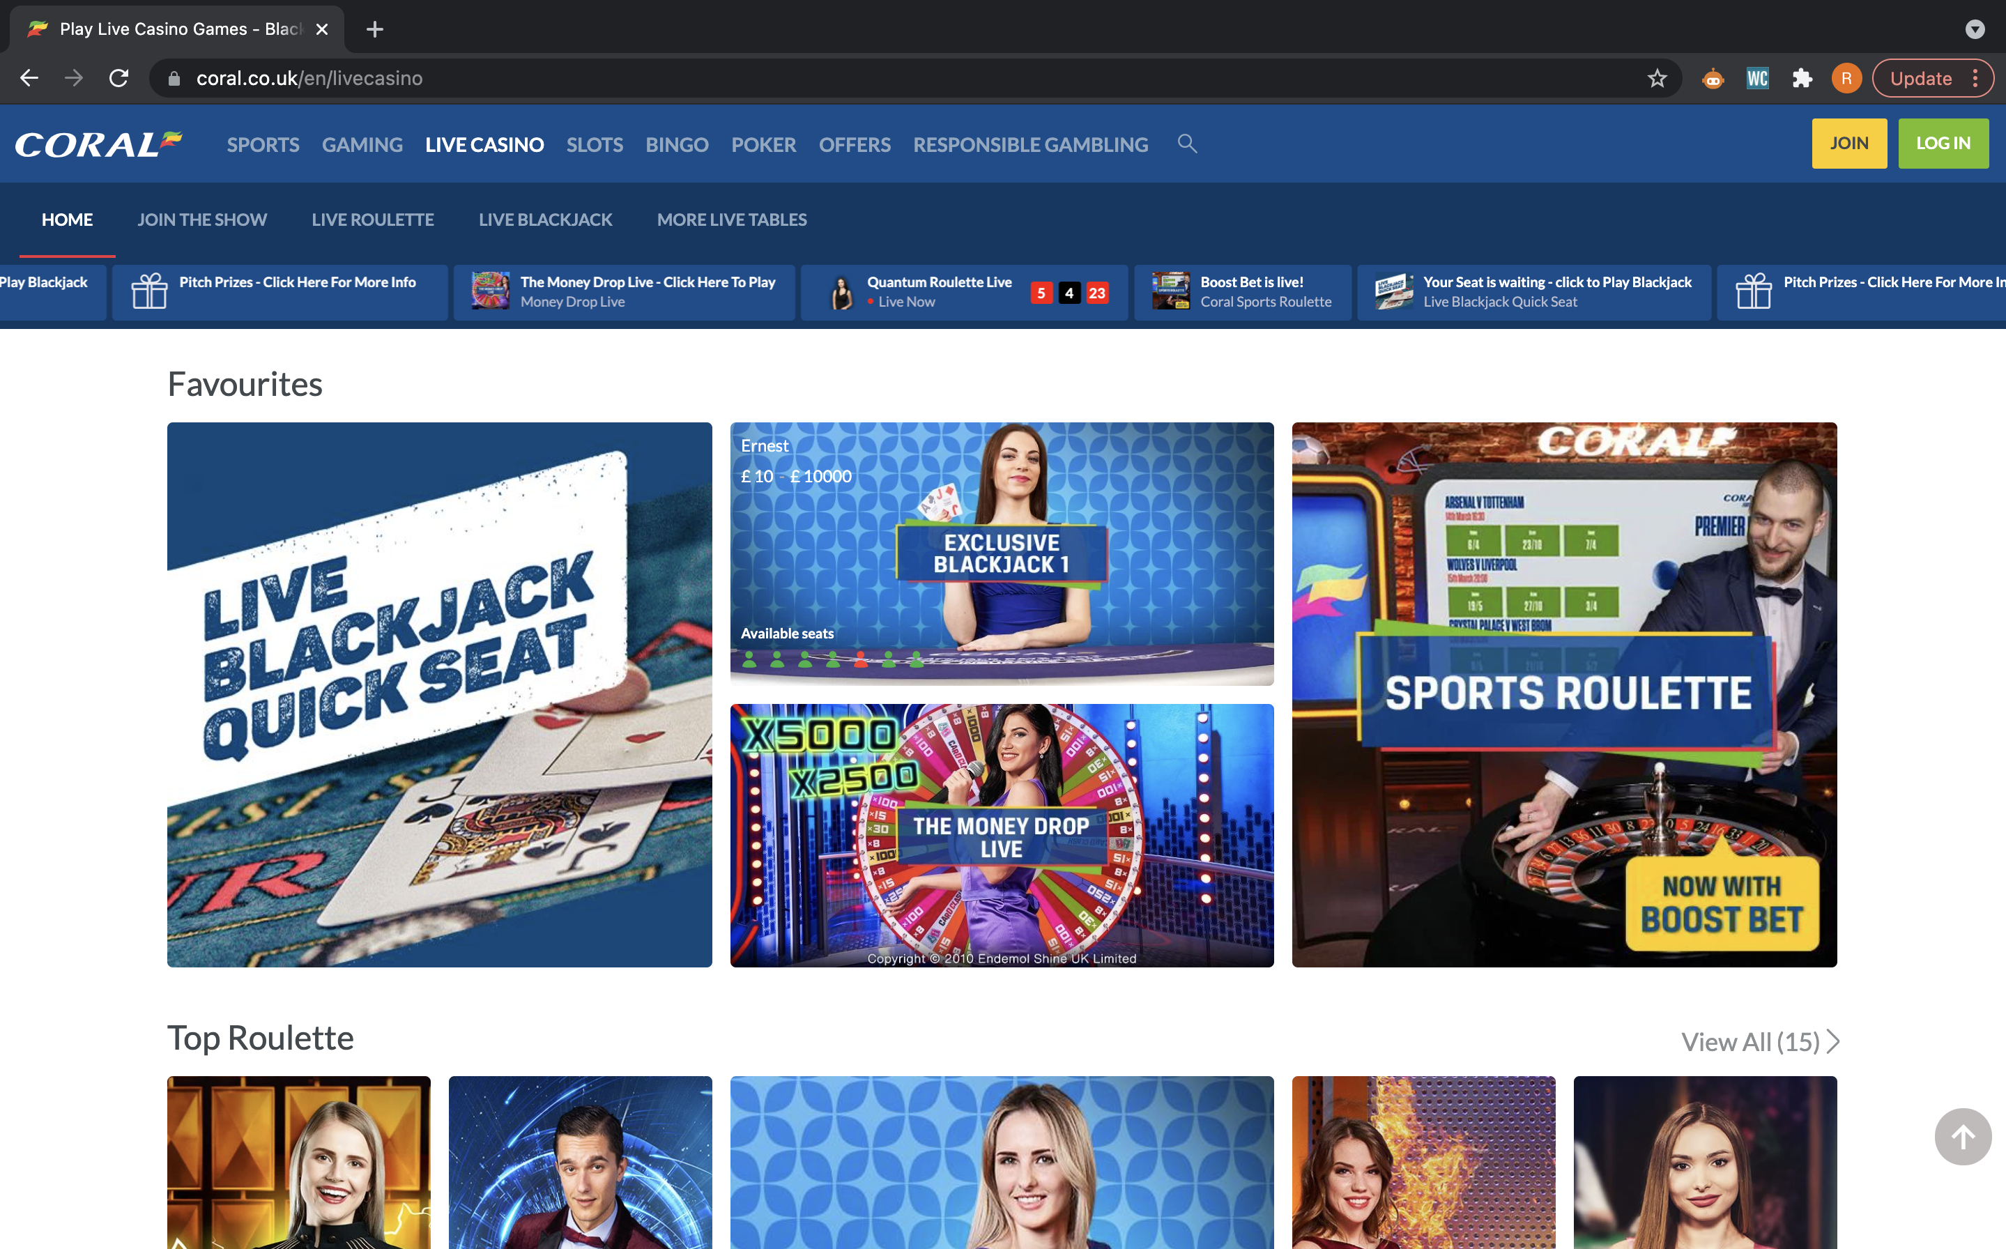
Task: Switch to LIVE ROULETTE tab
Action: coord(374,220)
